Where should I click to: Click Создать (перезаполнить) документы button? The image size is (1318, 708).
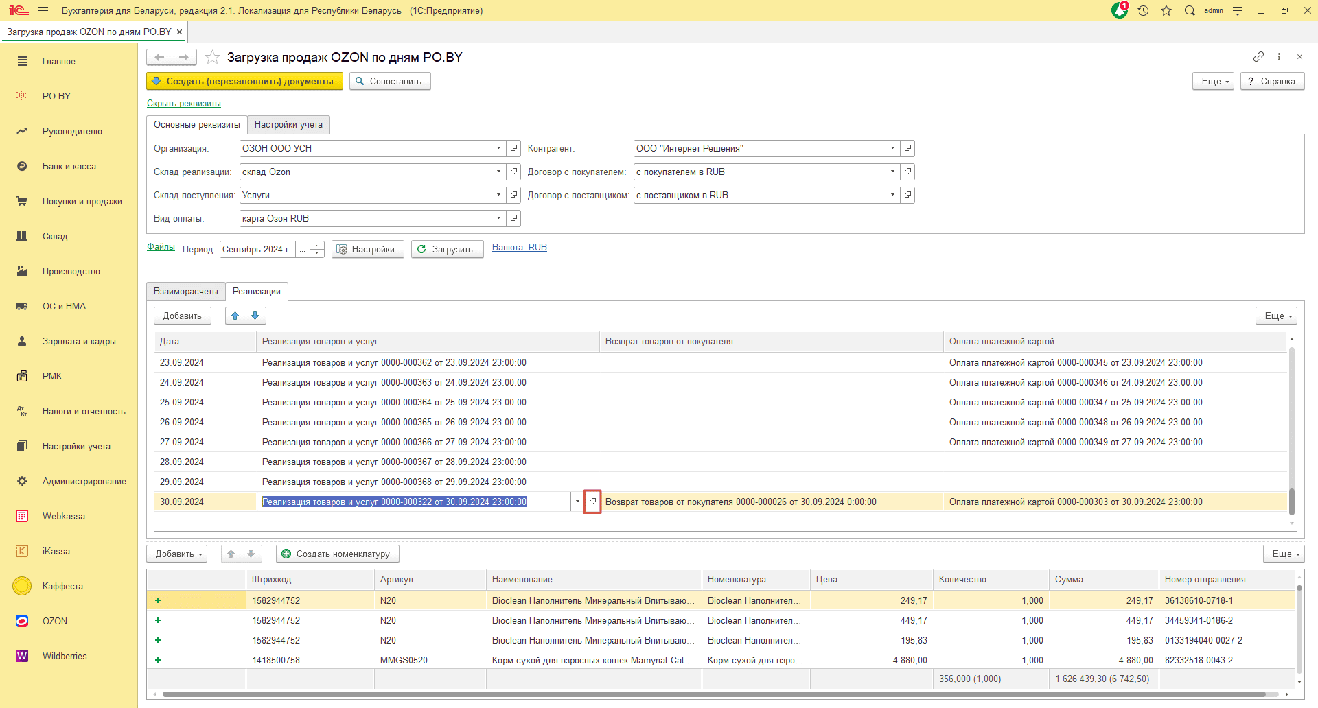(x=244, y=81)
